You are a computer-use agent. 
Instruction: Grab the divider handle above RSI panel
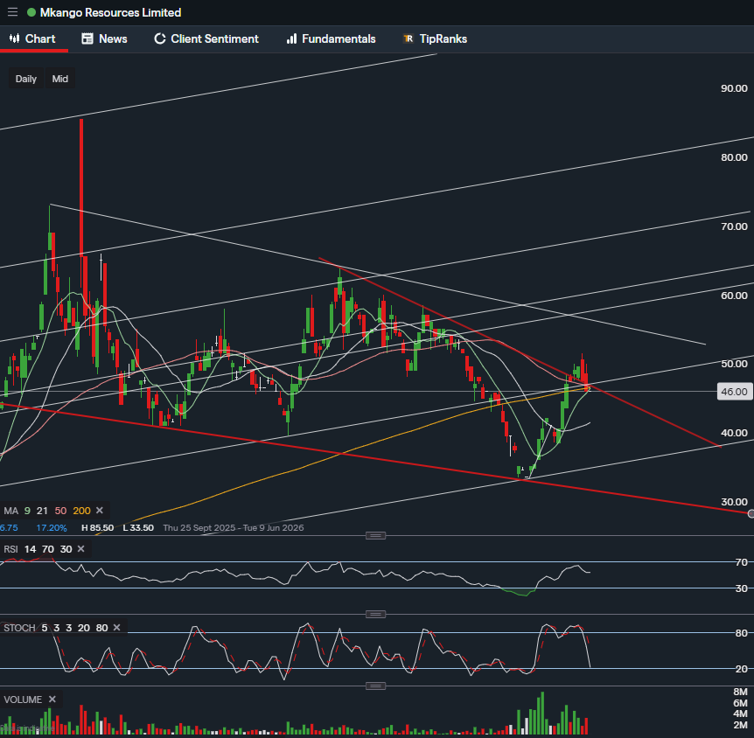click(375, 535)
